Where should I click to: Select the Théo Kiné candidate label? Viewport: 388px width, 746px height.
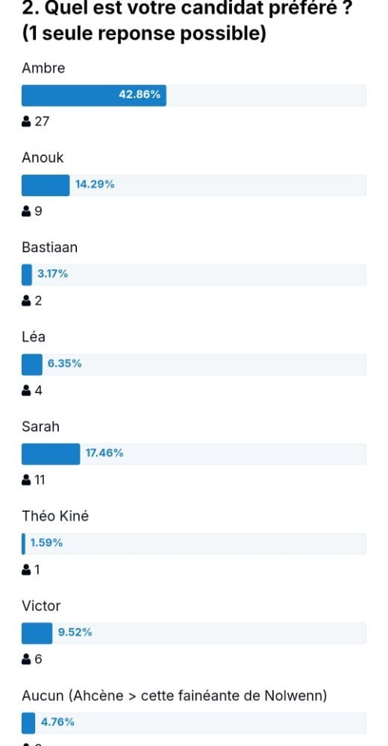coord(55,516)
